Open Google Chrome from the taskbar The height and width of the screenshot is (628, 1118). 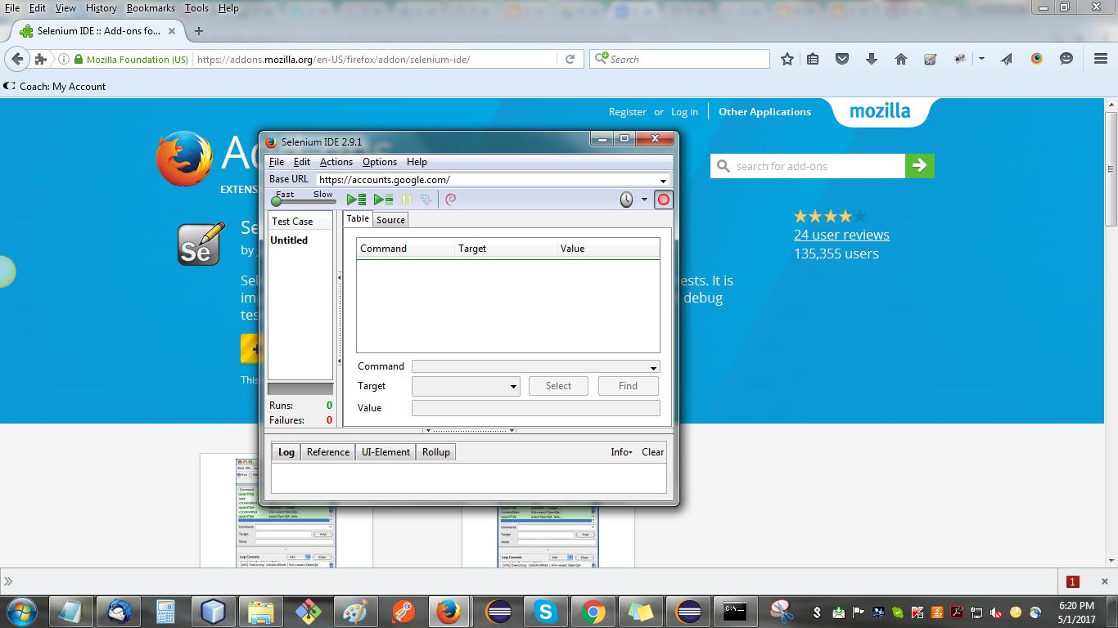[593, 611]
